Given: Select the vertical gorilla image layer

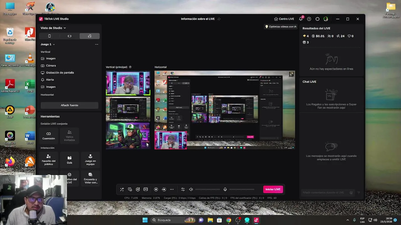Looking at the screenshot, I should tap(128, 135).
